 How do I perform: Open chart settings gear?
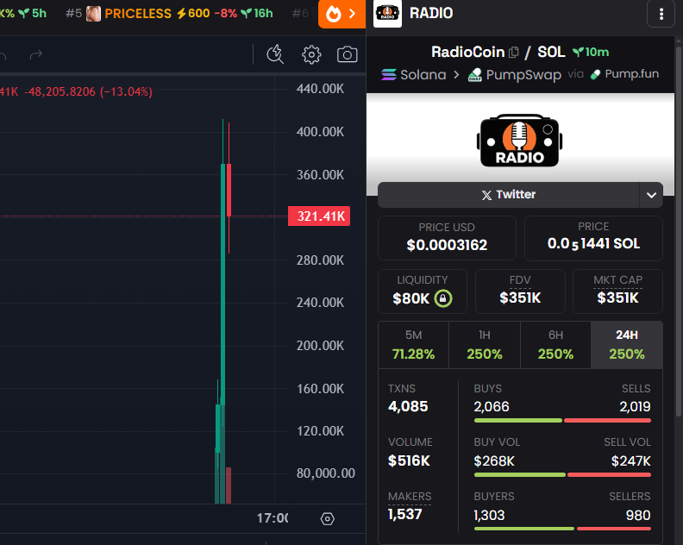311,55
